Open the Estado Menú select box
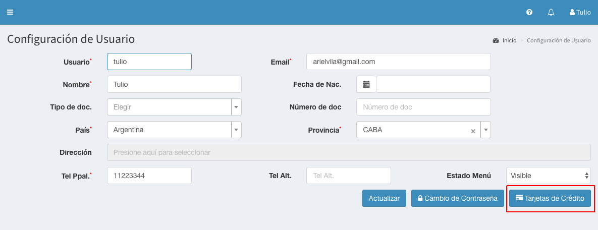The height and width of the screenshot is (230, 598). pyautogui.click(x=548, y=176)
